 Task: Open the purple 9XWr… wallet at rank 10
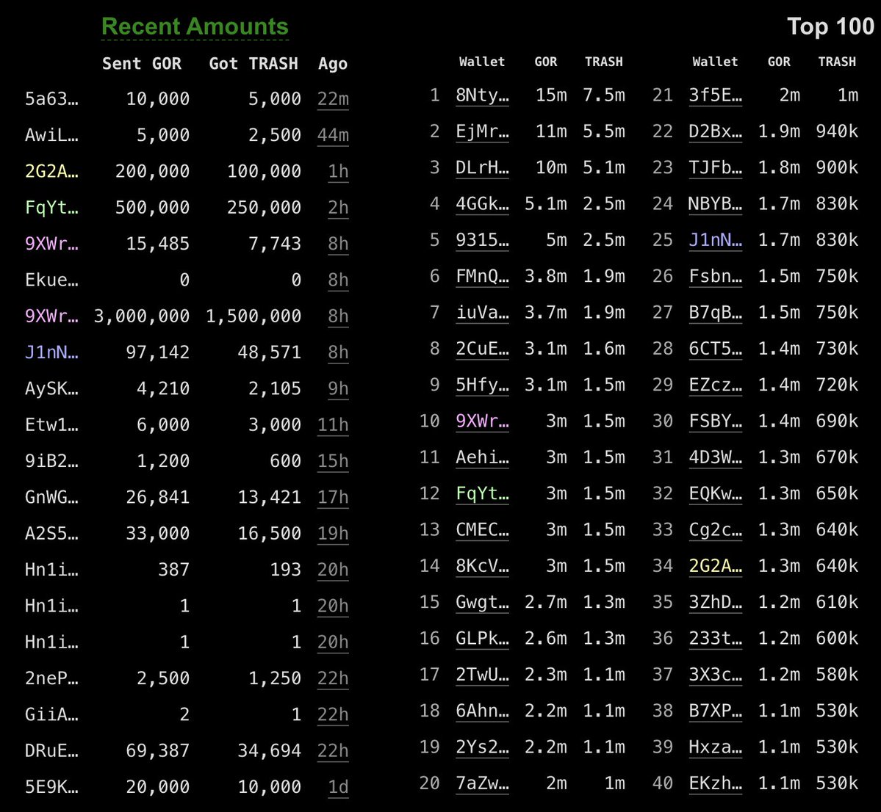[482, 421]
